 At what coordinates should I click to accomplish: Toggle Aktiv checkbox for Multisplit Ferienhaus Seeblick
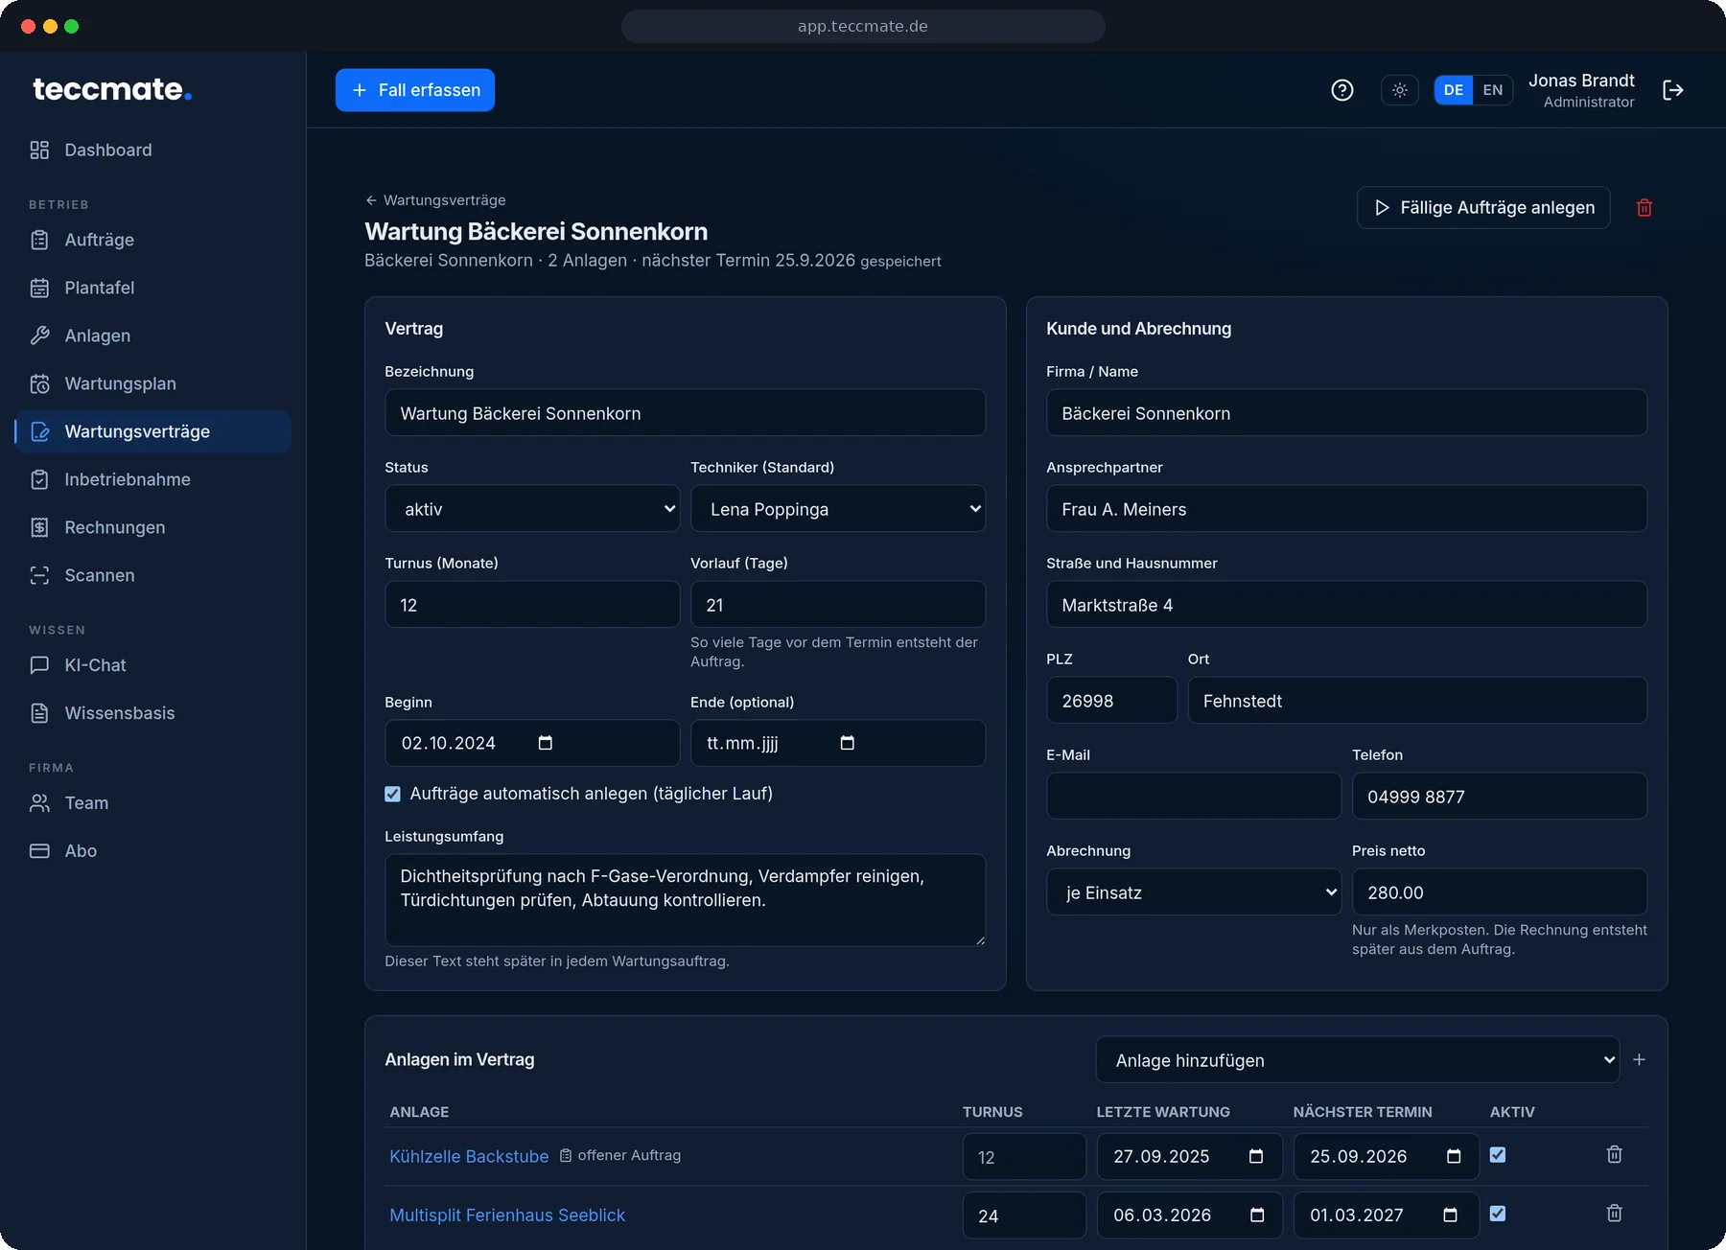(x=1498, y=1214)
